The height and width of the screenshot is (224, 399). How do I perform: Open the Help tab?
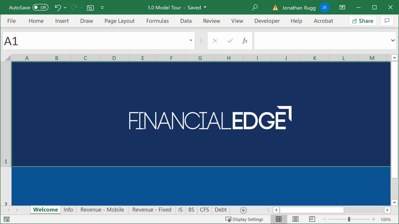[x=296, y=21]
